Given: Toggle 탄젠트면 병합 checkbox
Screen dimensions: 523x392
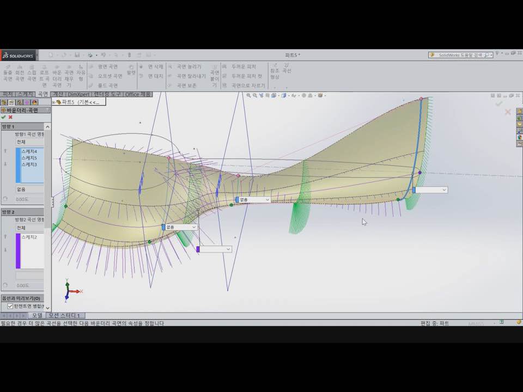Looking at the screenshot, I should tap(10, 305).
